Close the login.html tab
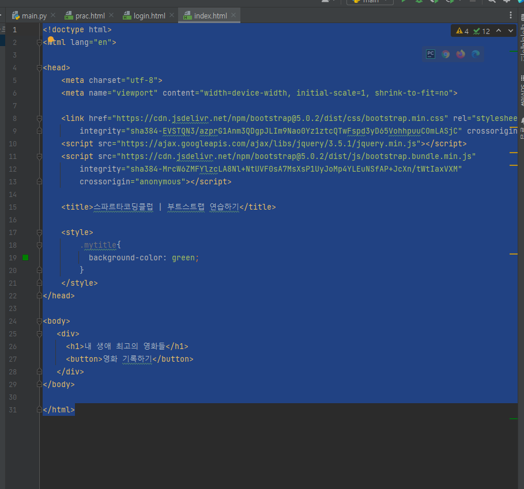Image resolution: width=524 pixels, height=489 pixels. 172,16
